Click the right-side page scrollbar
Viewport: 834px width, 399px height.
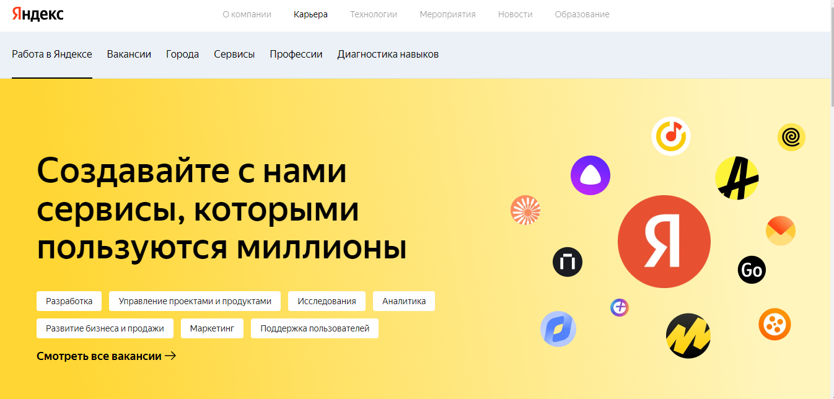831,186
